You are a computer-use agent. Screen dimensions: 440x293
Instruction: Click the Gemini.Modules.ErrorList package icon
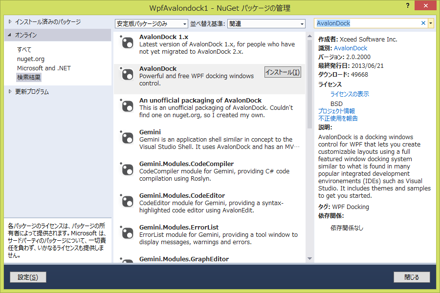click(128, 233)
